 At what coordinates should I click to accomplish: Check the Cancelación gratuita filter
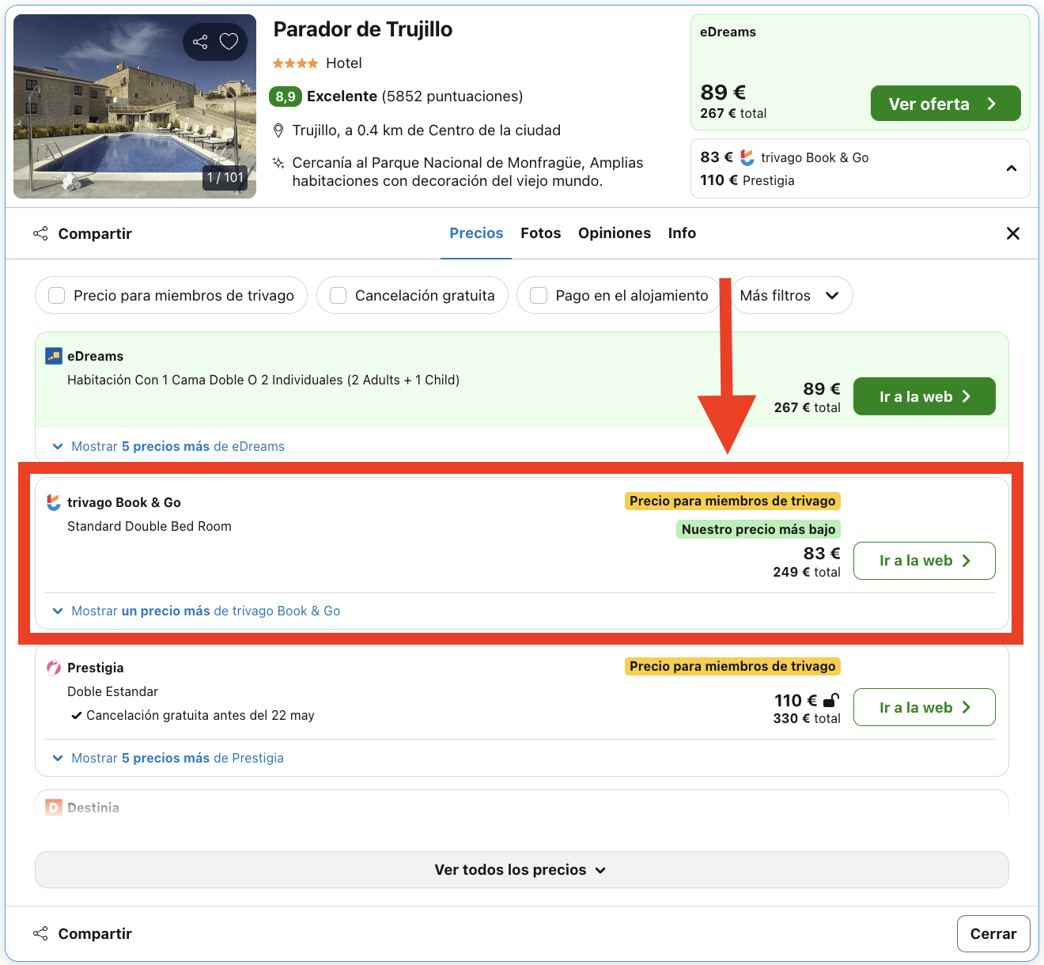coord(338,295)
